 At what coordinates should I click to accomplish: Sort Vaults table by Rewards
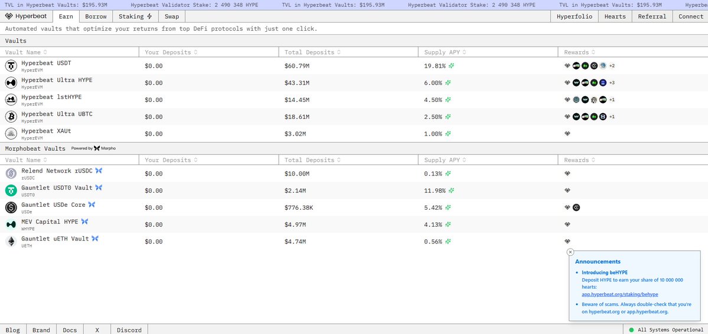point(580,52)
